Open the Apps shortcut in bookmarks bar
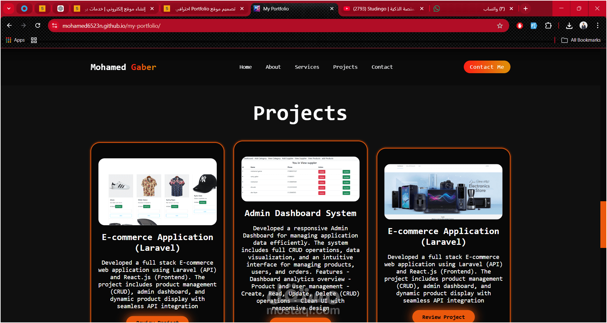 (15, 40)
